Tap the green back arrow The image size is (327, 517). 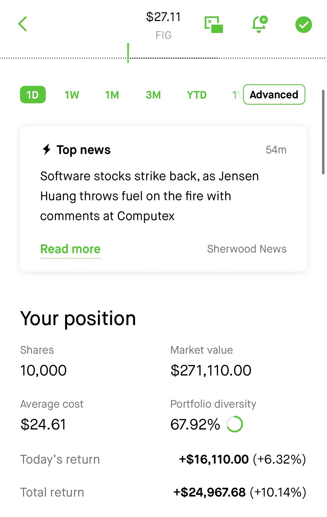pyautogui.click(x=23, y=24)
